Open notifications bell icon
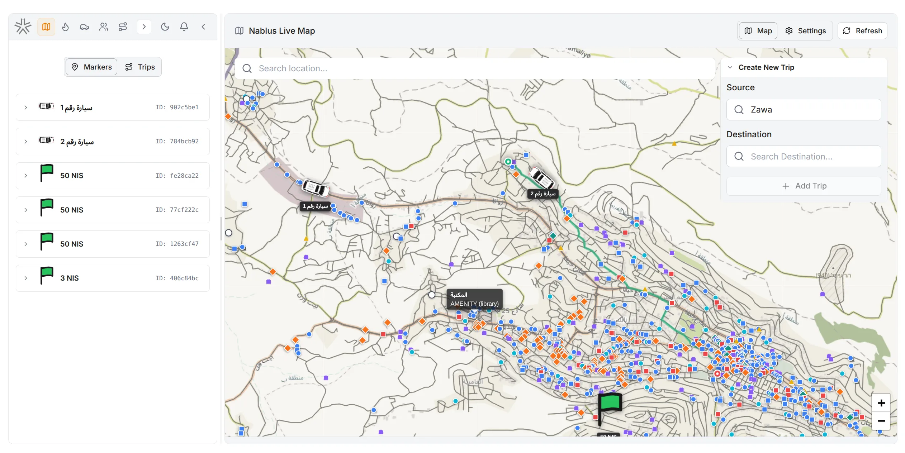 tap(184, 27)
